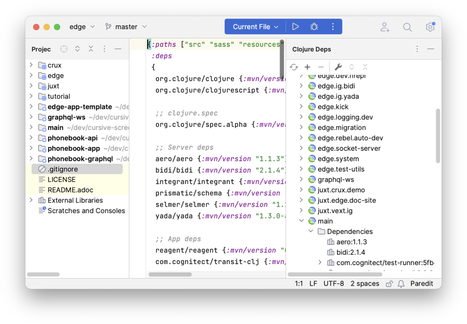The image size is (467, 324).
Task: Click the ";; Server deps" comment line
Action: 184,147
